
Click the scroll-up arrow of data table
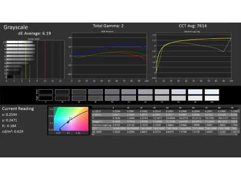pyautogui.click(x=239, y=110)
